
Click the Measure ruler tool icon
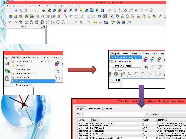106,22
